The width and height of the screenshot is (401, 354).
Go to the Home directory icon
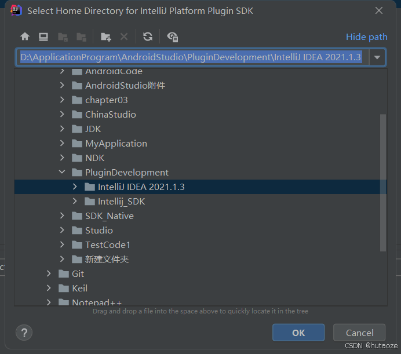25,37
